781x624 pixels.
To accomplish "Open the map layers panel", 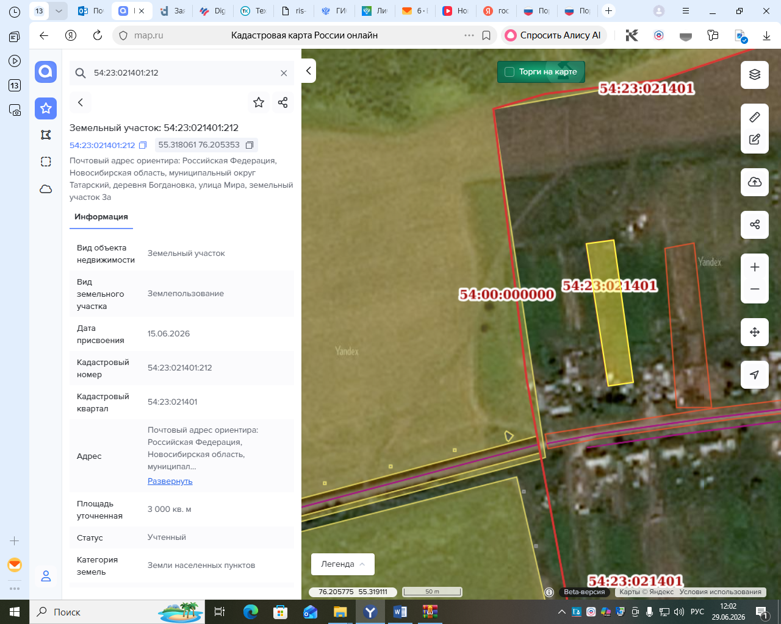I will [755, 75].
